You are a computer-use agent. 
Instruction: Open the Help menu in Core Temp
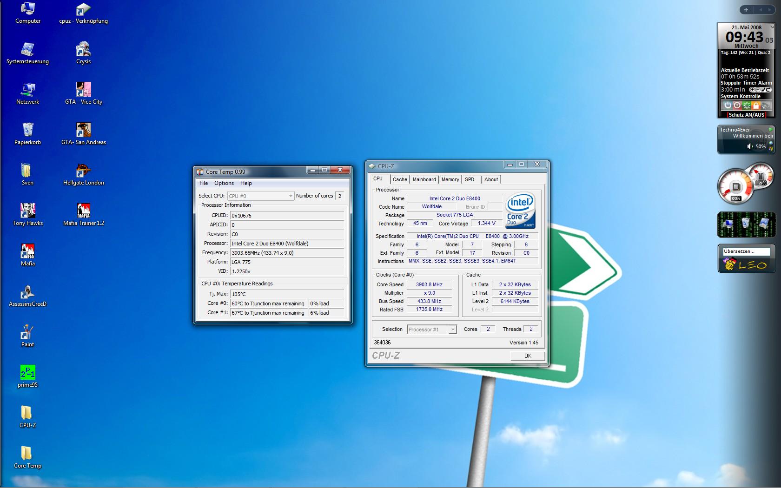(246, 183)
